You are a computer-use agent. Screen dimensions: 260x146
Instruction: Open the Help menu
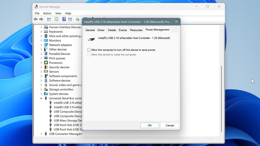pyautogui.click(x=68, y=13)
